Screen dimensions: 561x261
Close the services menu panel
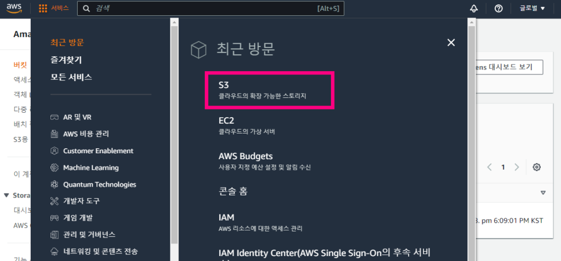point(451,43)
